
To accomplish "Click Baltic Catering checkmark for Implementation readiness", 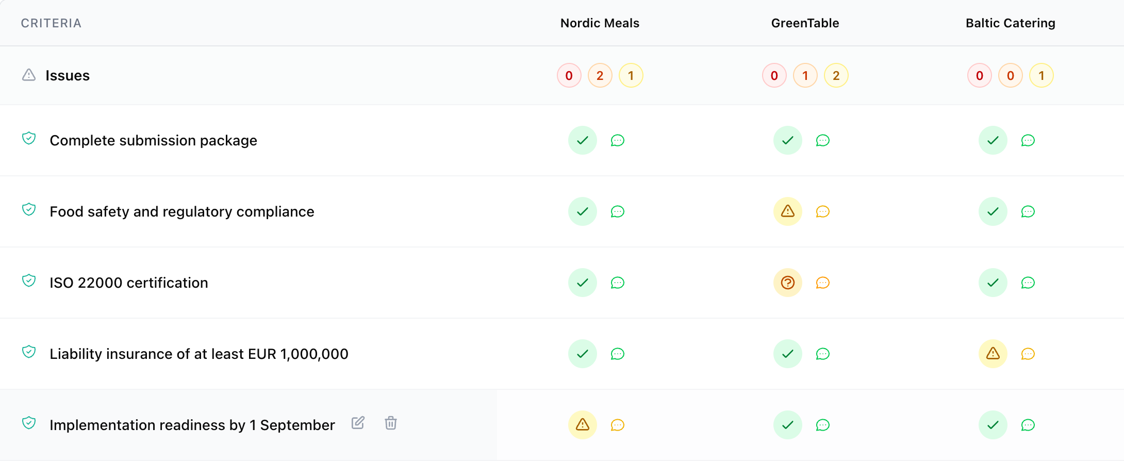I will click(x=993, y=425).
